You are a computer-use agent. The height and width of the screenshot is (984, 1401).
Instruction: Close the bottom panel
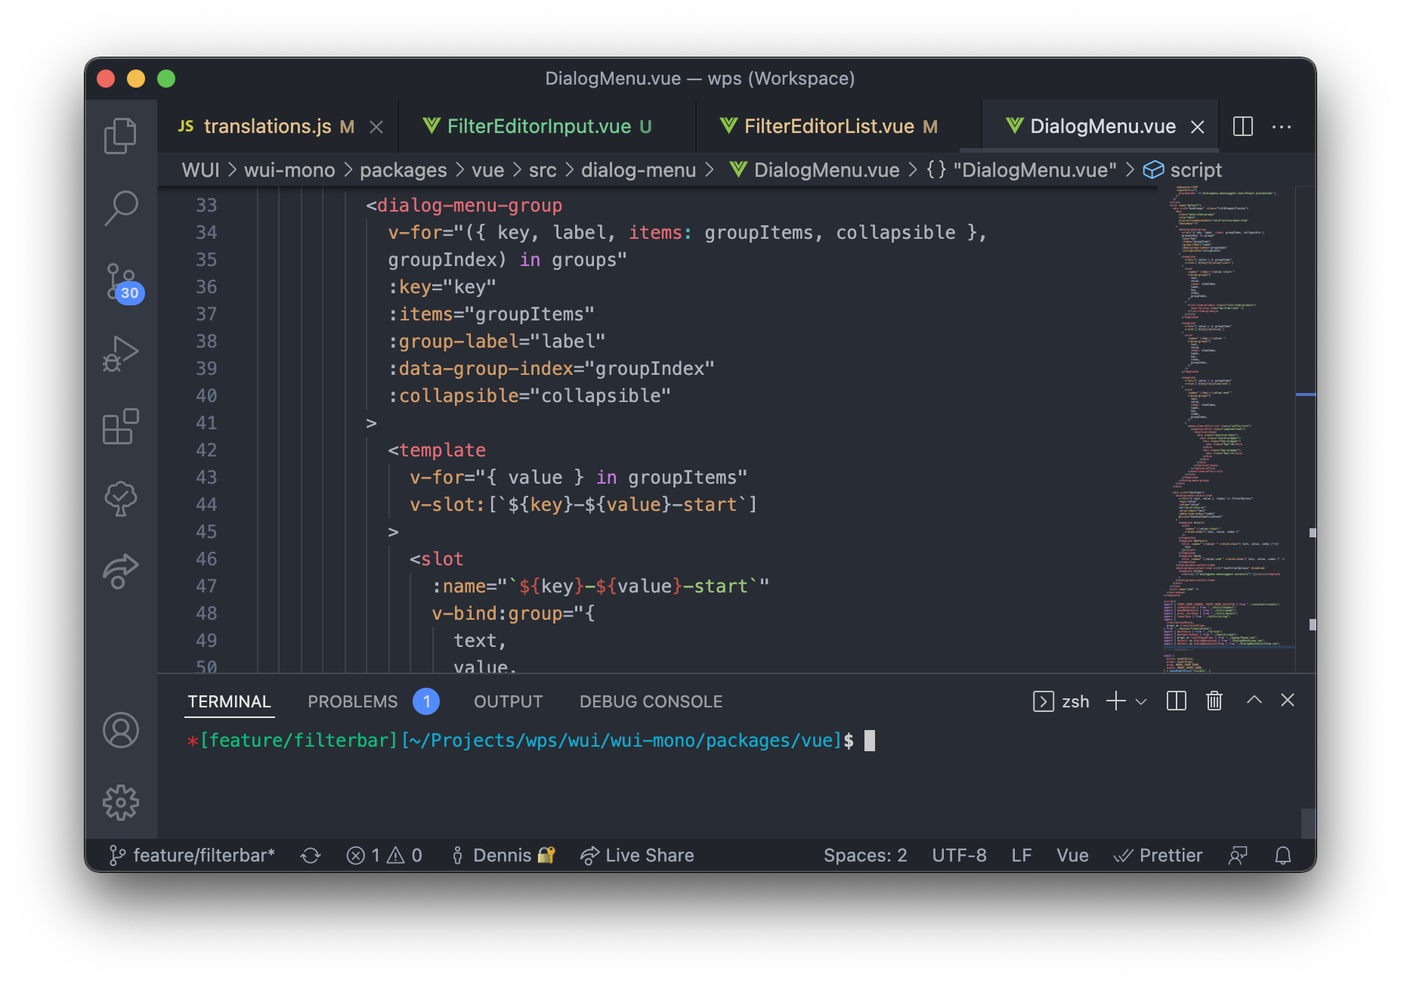(1288, 700)
